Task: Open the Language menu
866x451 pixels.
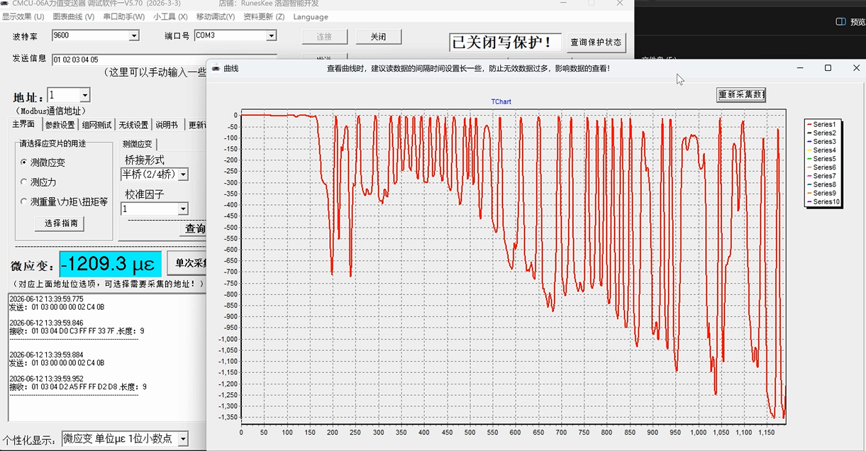Action: [x=311, y=16]
